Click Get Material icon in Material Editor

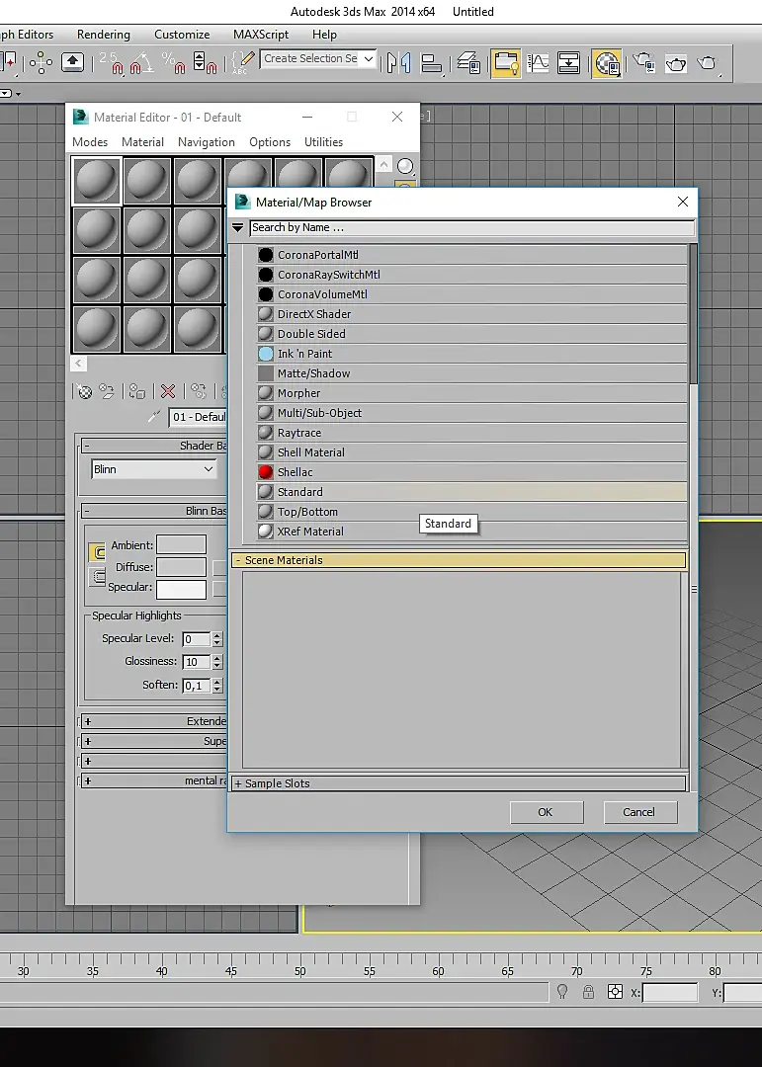84,391
